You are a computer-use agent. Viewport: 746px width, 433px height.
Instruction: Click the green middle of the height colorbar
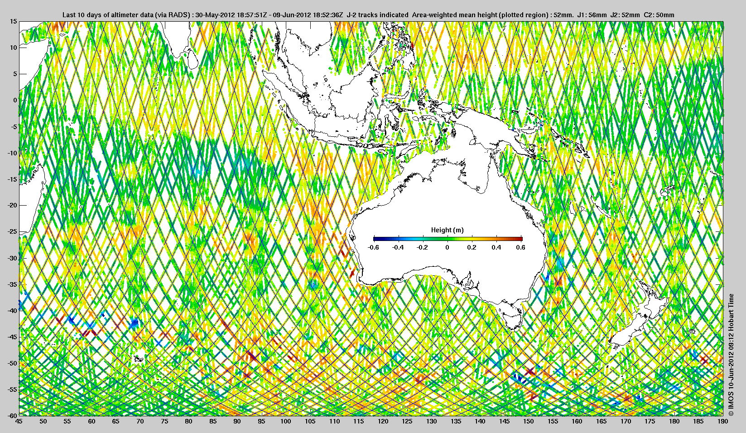tap(448, 239)
